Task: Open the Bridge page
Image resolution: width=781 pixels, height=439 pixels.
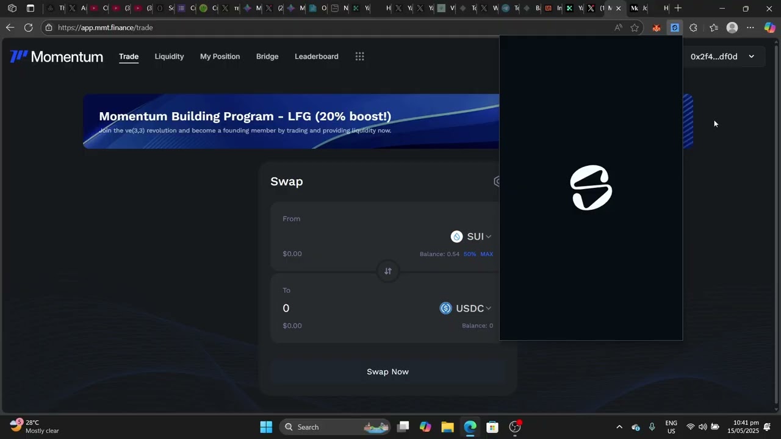Action: tap(267, 56)
